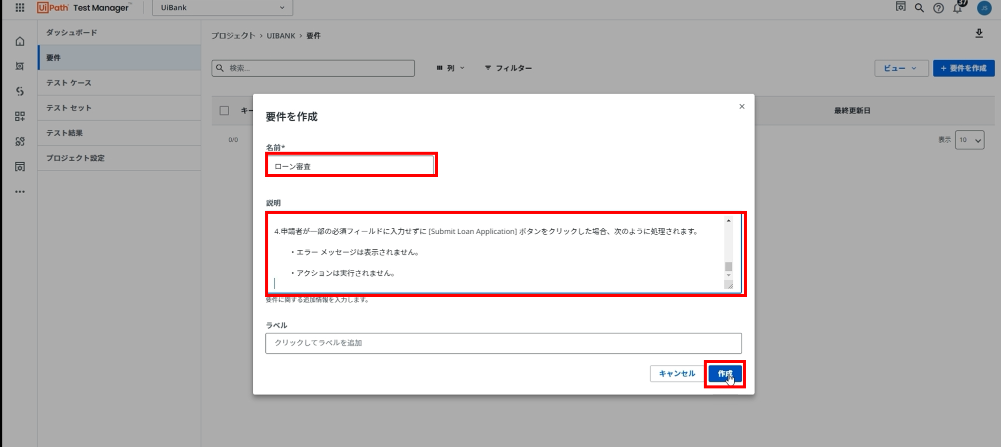Click the grid-plus icon in left rail
Viewport: 1001px width, 447px height.
(20, 116)
